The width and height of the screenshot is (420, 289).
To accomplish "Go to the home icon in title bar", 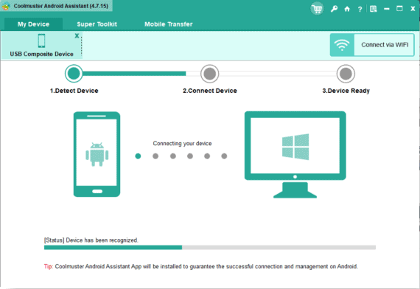I will [347, 9].
